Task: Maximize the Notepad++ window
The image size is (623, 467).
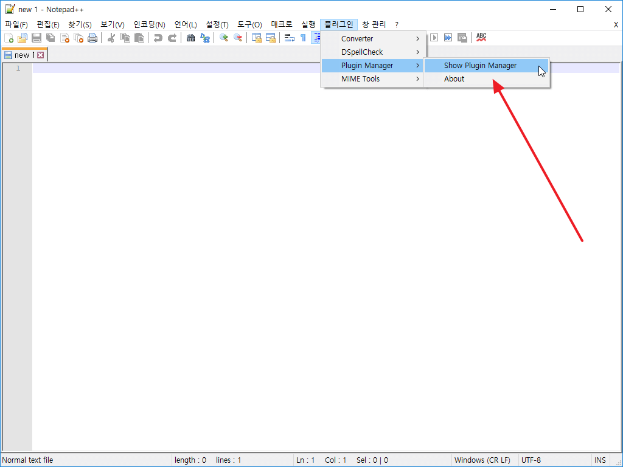Action: (x=580, y=9)
